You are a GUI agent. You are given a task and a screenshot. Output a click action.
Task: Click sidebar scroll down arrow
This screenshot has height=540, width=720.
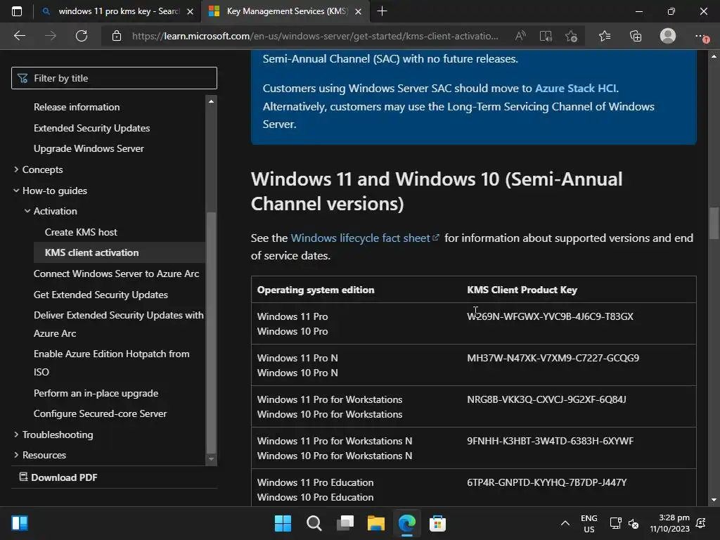[211, 458]
